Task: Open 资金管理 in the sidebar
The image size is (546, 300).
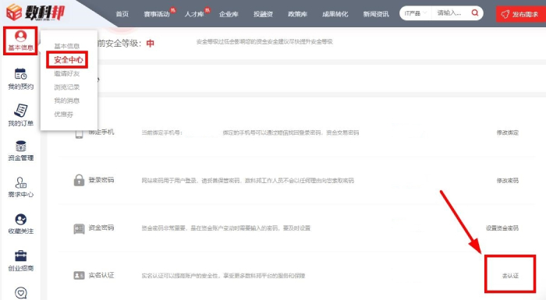Action: click(20, 150)
